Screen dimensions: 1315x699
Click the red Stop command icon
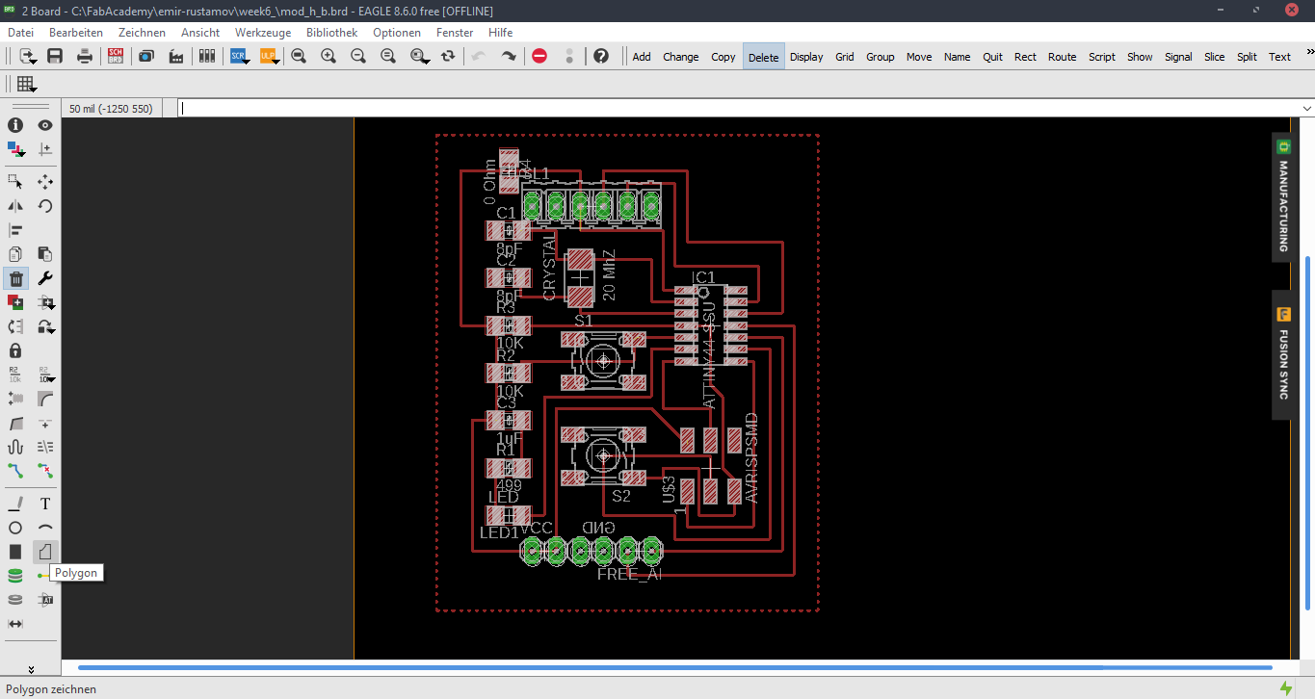(539, 56)
